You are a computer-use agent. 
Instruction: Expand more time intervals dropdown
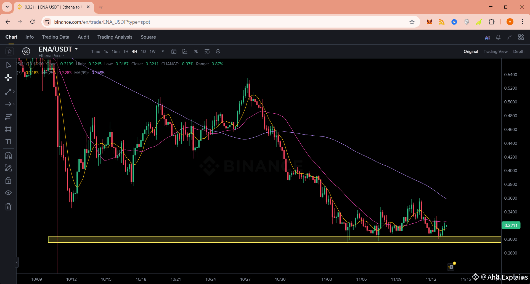point(163,51)
